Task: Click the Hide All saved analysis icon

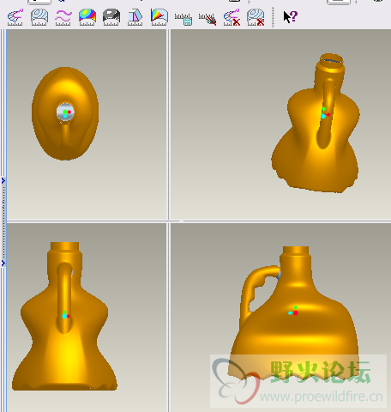Action: click(x=208, y=19)
